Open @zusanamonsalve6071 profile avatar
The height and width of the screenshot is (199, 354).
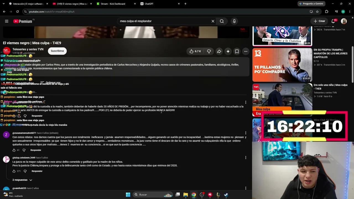6,135
